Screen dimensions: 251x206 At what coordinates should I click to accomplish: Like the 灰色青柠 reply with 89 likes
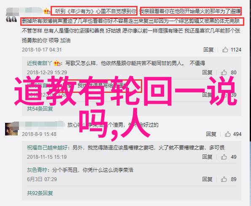[224, 179]
